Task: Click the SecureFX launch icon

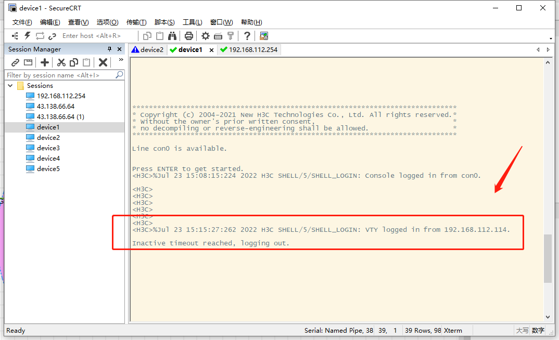Action: coord(264,36)
